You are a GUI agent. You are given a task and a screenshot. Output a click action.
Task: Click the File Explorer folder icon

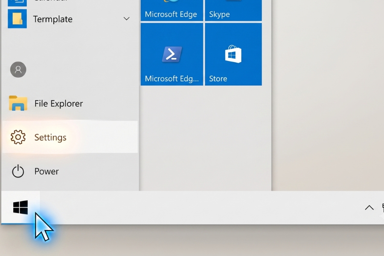18,103
